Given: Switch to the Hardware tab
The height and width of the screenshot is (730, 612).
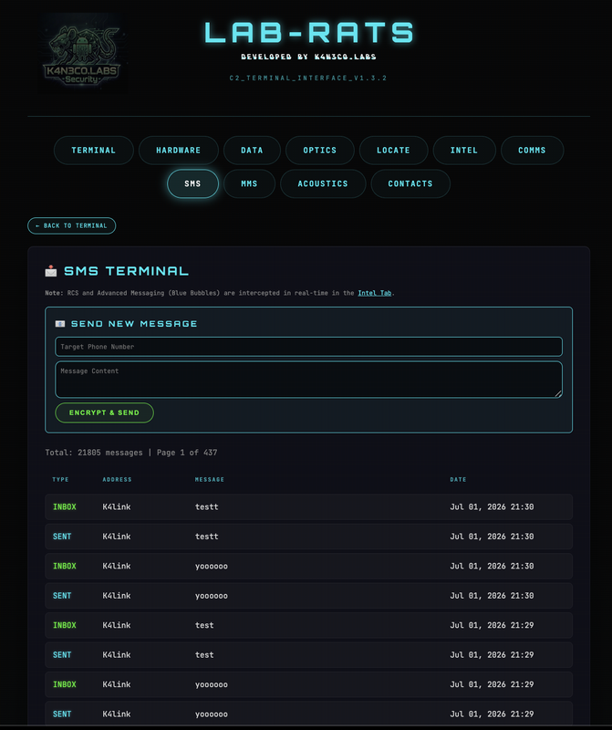Looking at the screenshot, I should 178,151.
